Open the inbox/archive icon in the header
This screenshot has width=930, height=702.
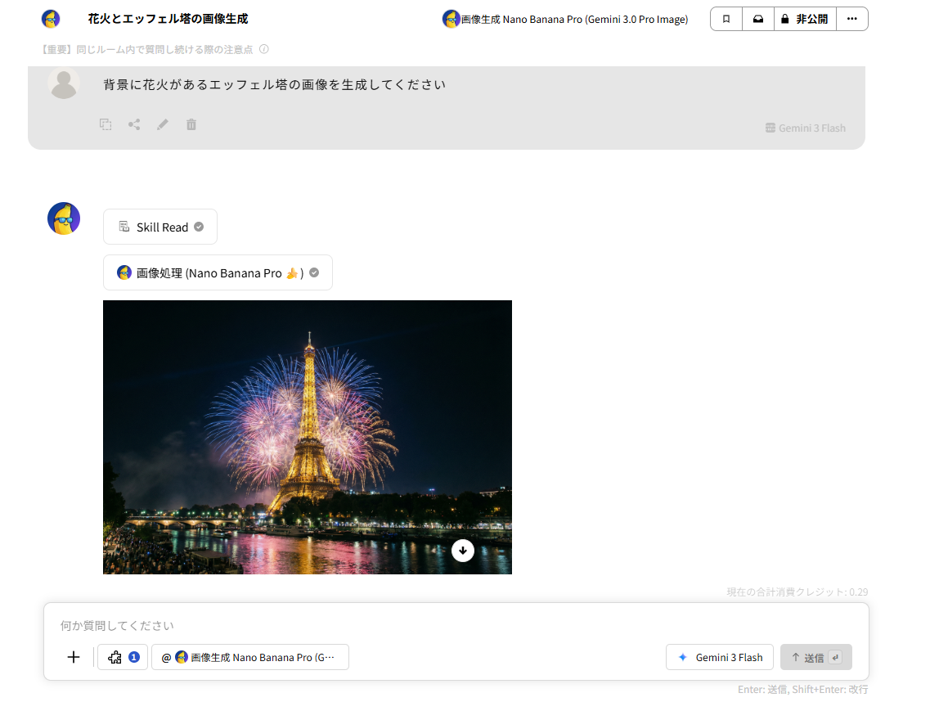point(758,18)
